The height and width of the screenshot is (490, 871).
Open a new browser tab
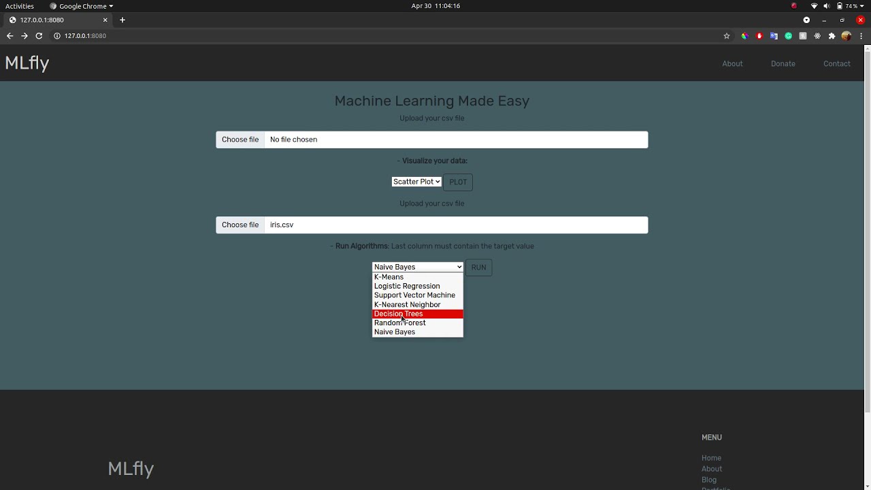pyautogui.click(x=122, y=20)
